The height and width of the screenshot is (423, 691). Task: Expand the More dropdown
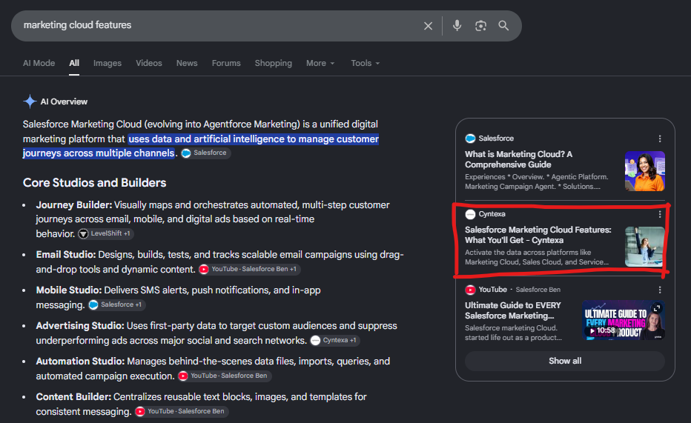[320, 63]
